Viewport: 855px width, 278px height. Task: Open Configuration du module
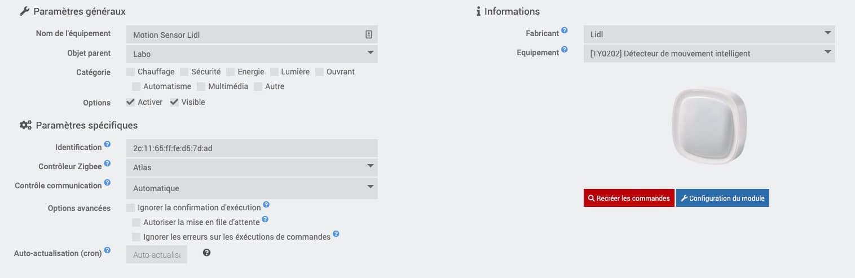(722, 198)
